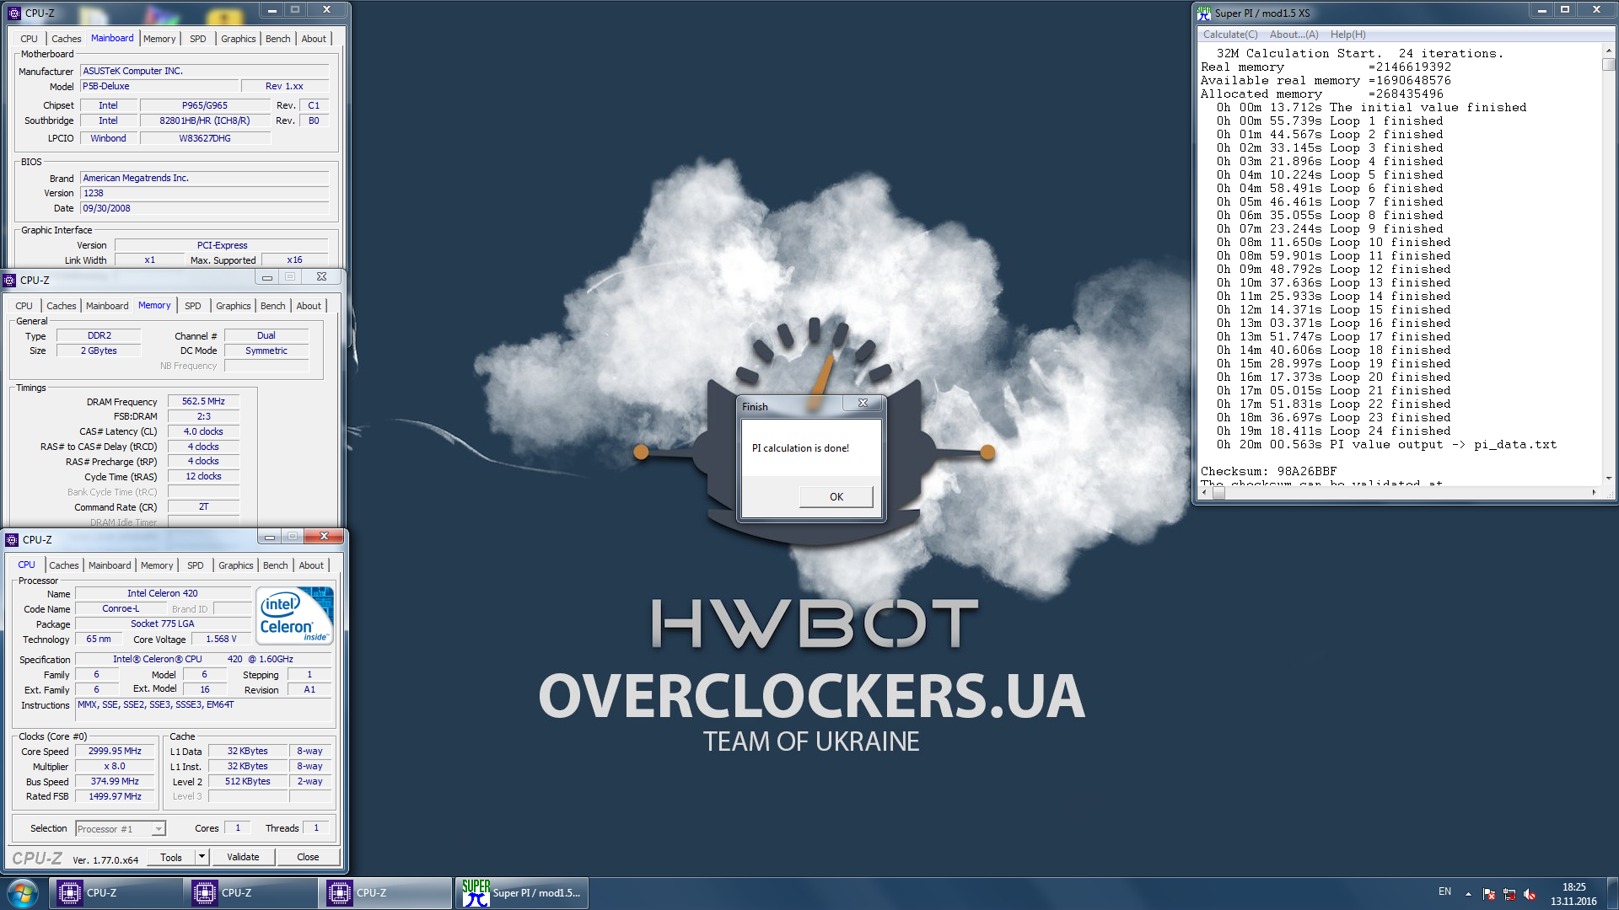
Task: Open Calculate menu in Super PI
Action: 1229,35
